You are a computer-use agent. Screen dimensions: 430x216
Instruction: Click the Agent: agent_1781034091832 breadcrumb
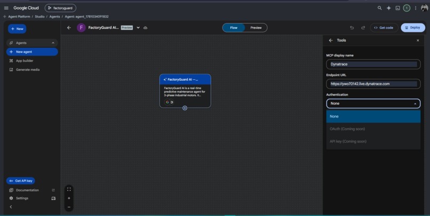coord(86,16)
